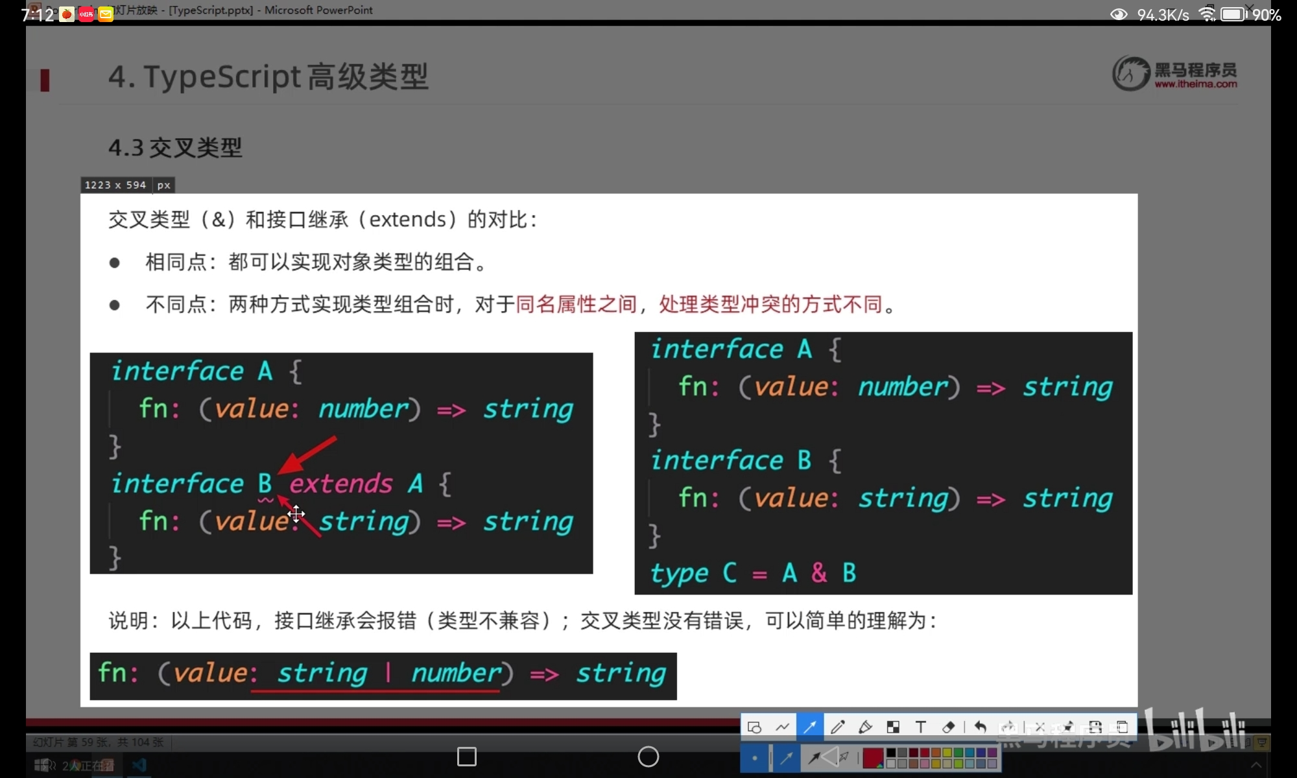Select the pencil drawing tool
This screenshot has height=778, width=1297.
pos(837,727)
